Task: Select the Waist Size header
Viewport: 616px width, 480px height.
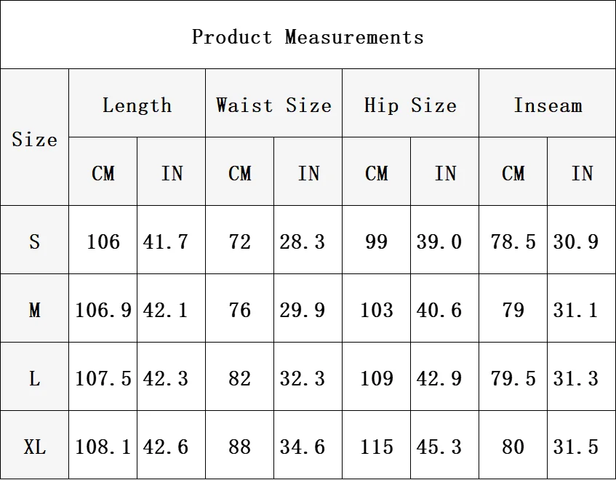Action: coord(273,105)
